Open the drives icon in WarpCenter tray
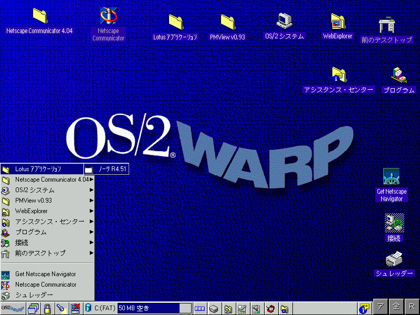Screen dimensions: 420x315 (x=214, y=309)
